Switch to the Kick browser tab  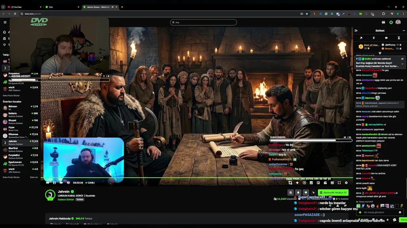tap(62, 7)
